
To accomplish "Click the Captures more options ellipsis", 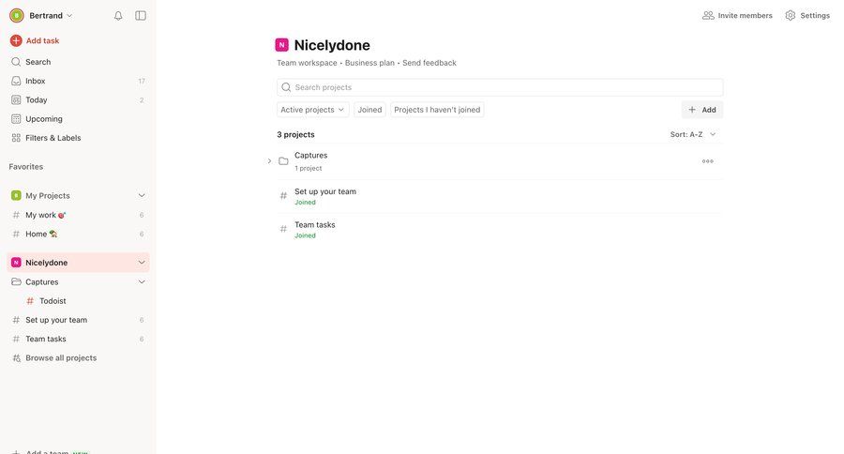I will click(707, 161).
